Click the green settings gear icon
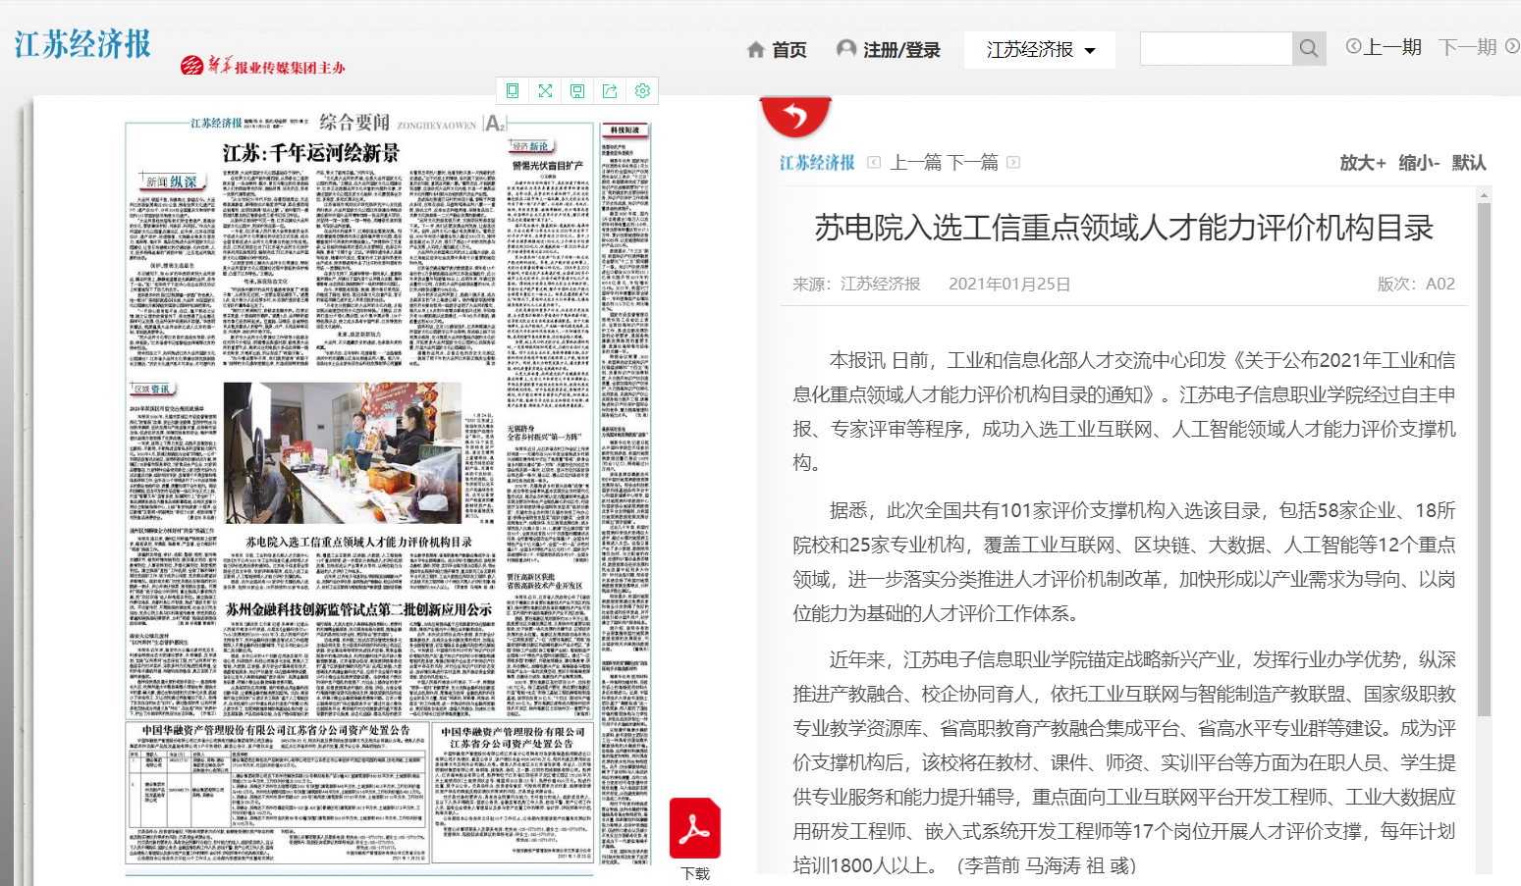The height and width of the screenshot is (886, 1521). [x=642, y=90]
